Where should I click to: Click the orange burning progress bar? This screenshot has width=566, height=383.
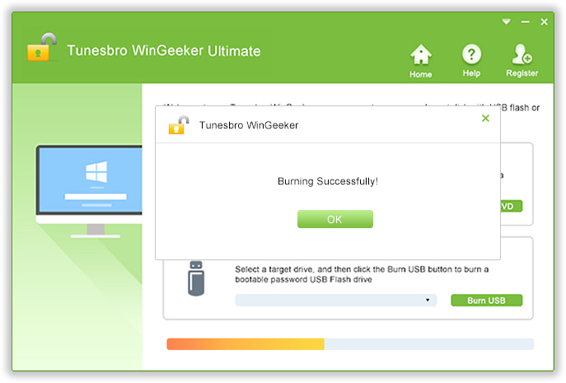click(245, 344)
